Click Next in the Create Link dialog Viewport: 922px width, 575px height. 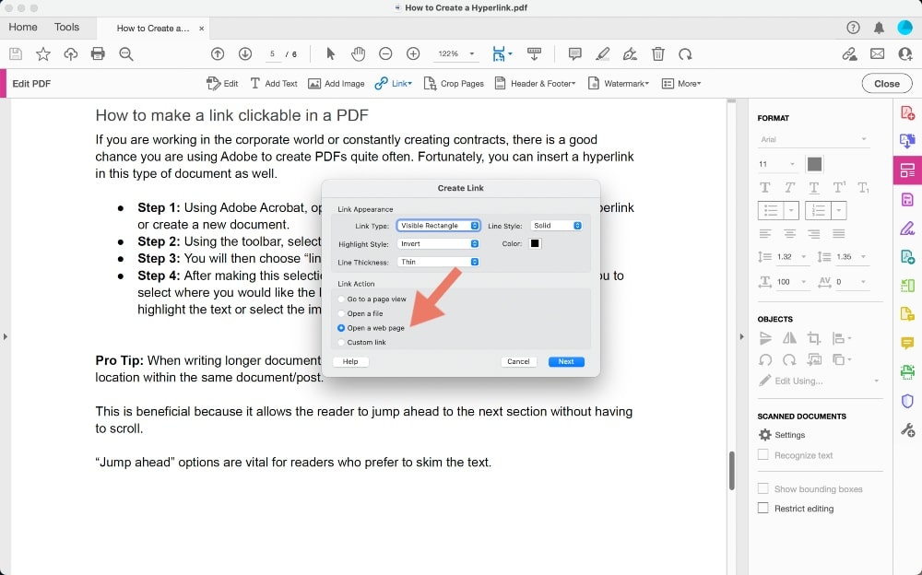coord(565,361)
